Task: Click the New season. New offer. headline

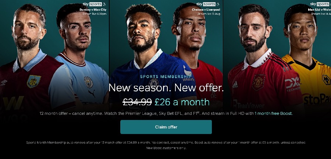Action: (166, 88)
